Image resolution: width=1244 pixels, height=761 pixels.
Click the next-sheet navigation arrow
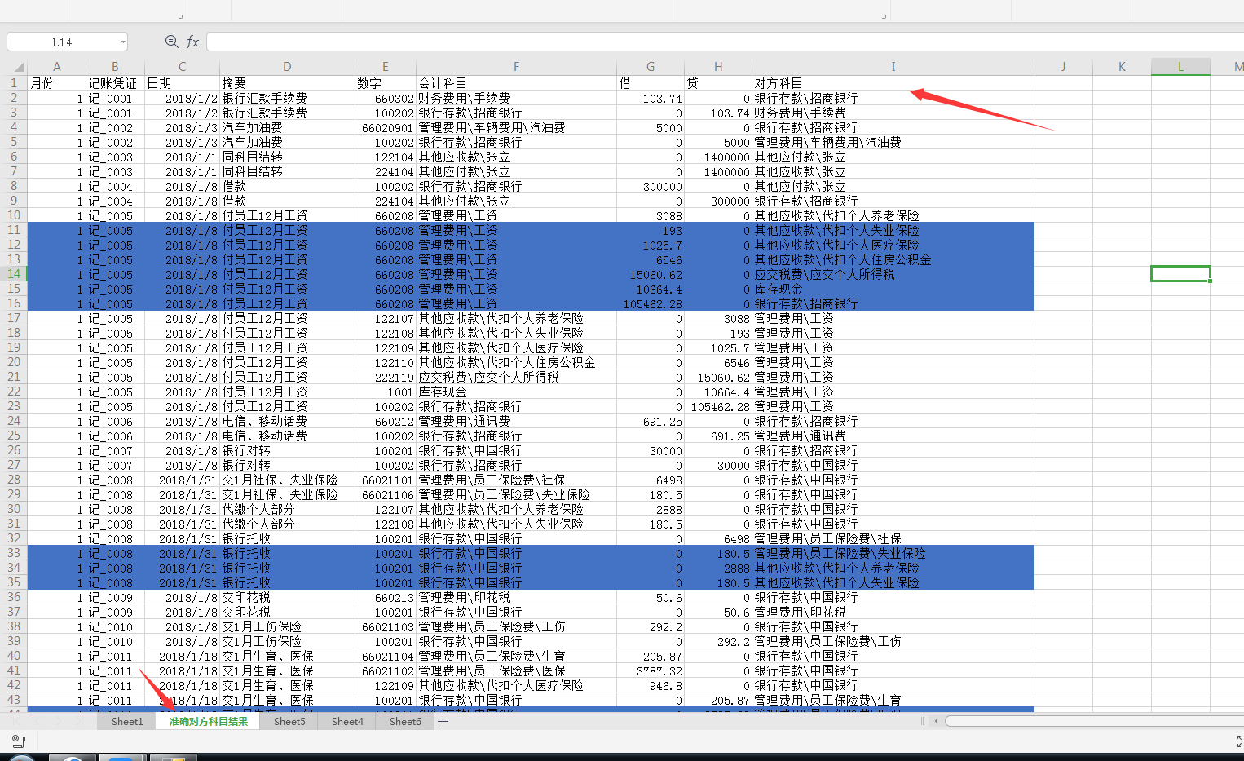click(57, 721)
